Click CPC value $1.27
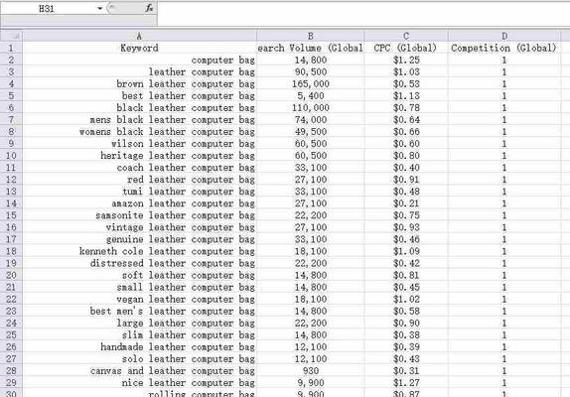Screen dimensions: 570x397 point(406,383)
